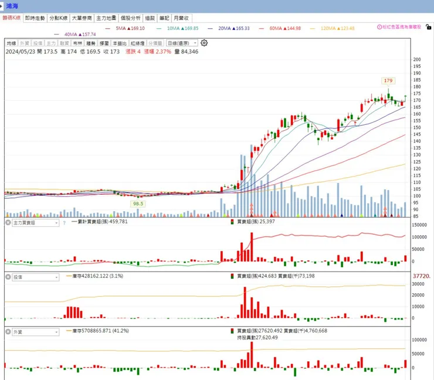Click the 37720 value beside 投信 panel
This screenshot has width=434, height=380.
[x=422, y=276]
